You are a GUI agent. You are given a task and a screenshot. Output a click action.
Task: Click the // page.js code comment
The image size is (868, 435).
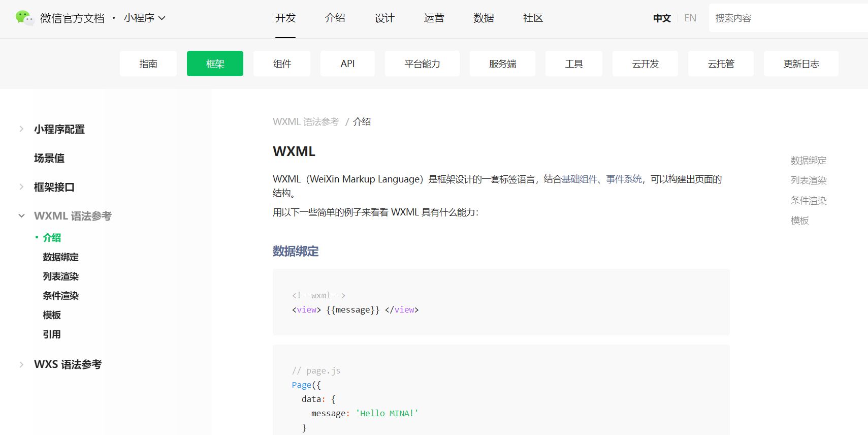316,370
